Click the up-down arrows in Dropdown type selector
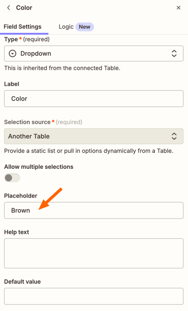 click(174, 54)
